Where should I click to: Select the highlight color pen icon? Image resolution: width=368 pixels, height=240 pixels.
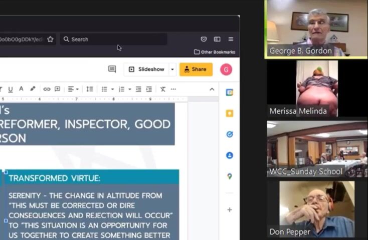point(33,89)
